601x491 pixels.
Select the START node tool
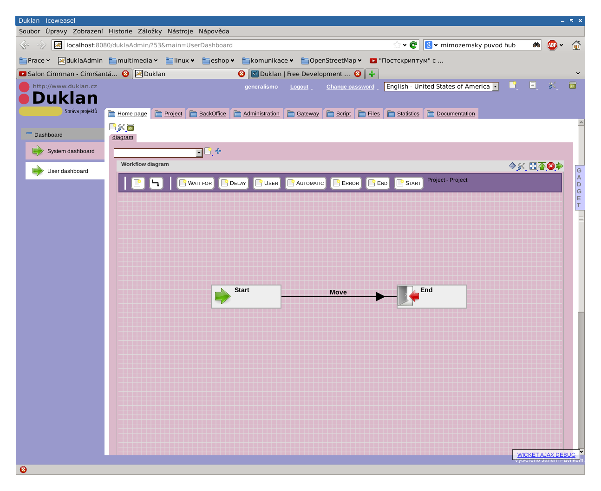(408, 183)
